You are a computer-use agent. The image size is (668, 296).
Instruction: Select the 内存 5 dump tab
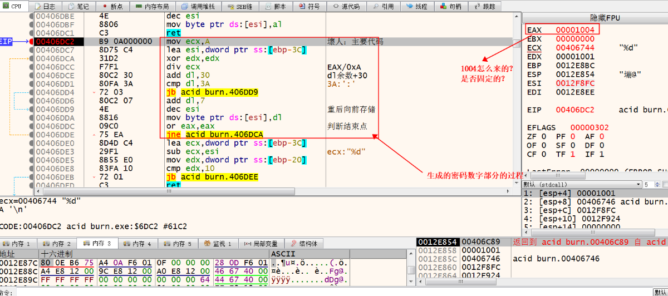coord(178,244)
